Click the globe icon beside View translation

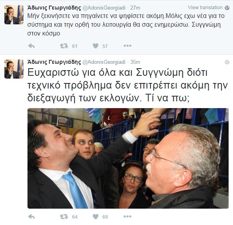tap(227, 8)
